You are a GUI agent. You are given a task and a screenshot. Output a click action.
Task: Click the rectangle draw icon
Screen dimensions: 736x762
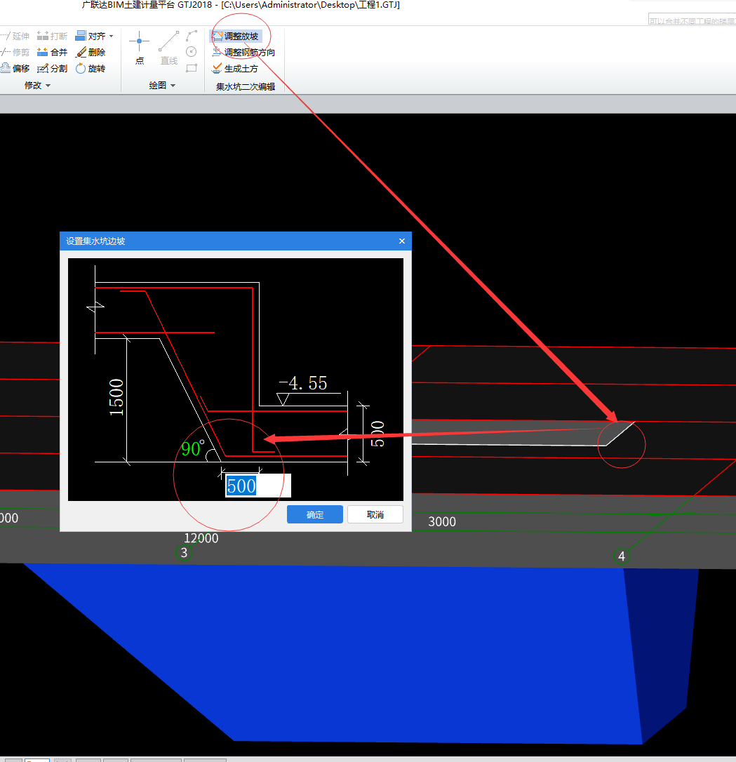coord(192,68)
